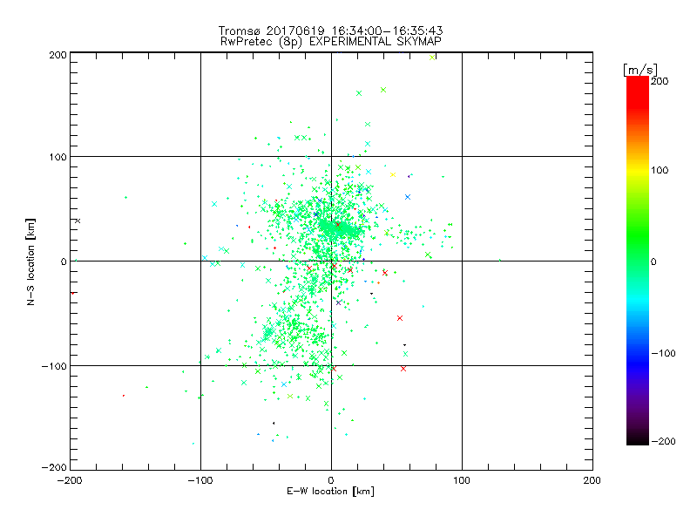697x523 pixels.
Task: Click the yellow-green cross at plot top edge
Action: (432, 58)
